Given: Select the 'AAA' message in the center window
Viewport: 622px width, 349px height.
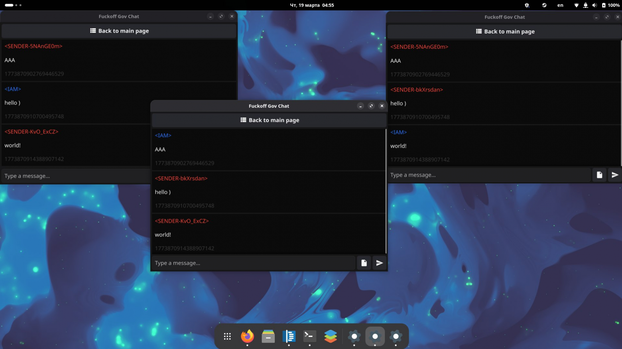Looking at the screenshot, I should coord(160,150).
